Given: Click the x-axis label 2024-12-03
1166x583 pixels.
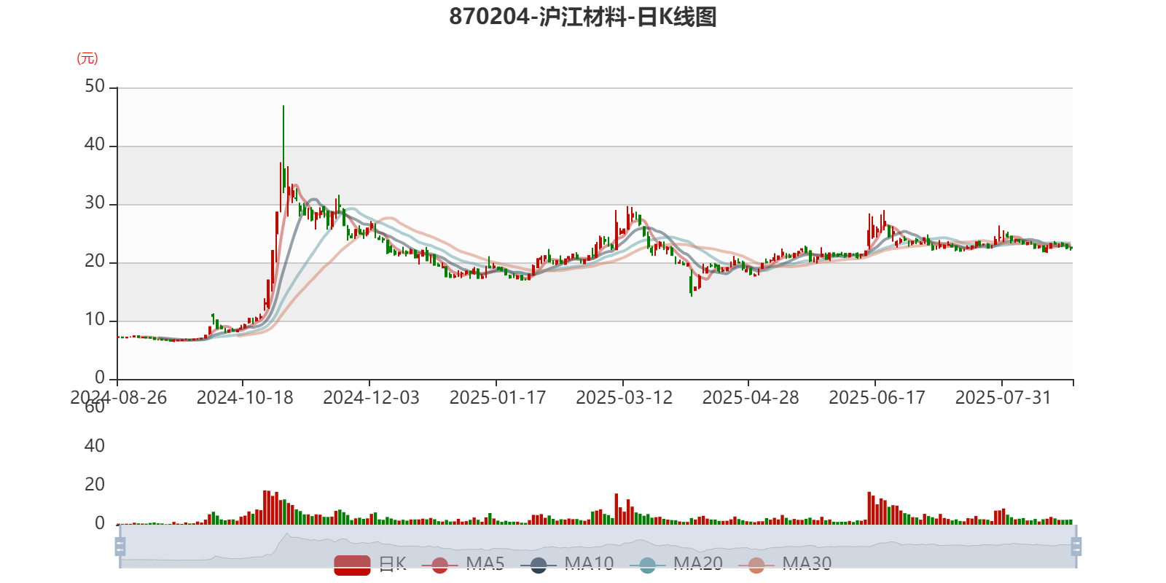Looking at the screenshot, I should point(371,398).
